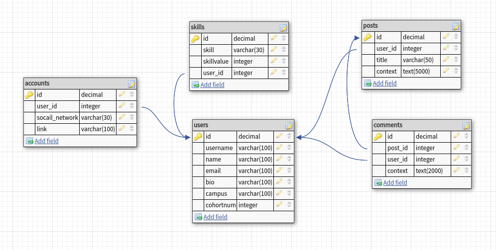Click the comments table header edit icon
The width and height of the screenshot is (496, 250).
pyautogui.click(x=466, y=126)
